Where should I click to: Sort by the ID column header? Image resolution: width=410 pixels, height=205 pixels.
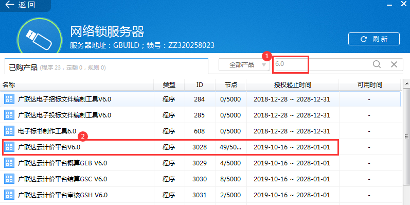click(200, 85)
